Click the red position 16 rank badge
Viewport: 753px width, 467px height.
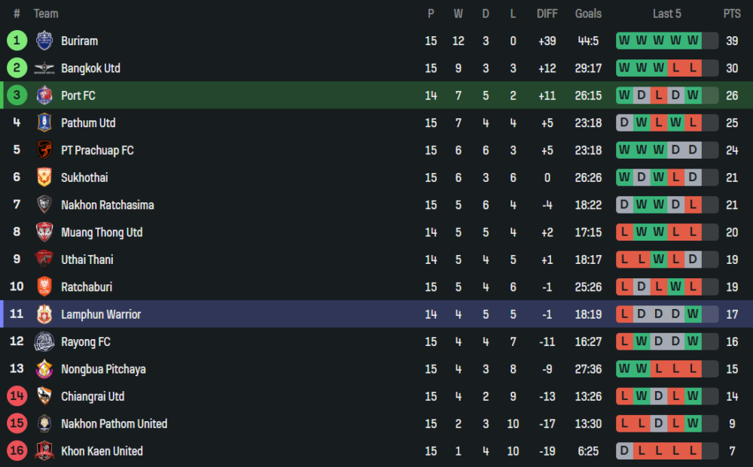(x=17, y=451)
